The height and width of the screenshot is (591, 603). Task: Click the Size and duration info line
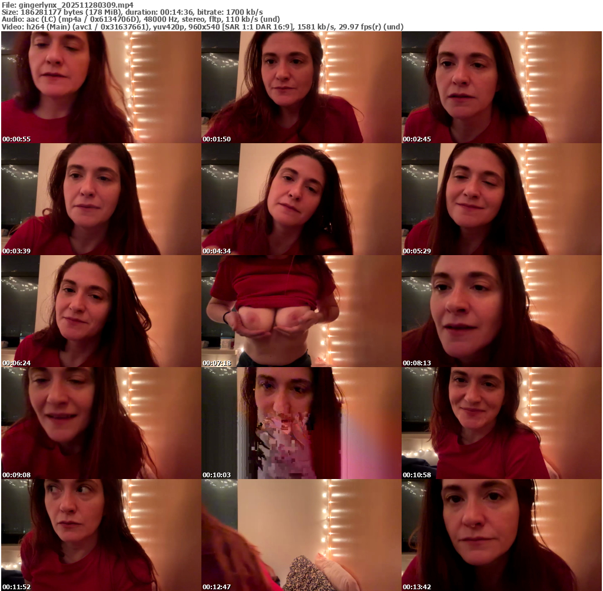tap(132, 12)
